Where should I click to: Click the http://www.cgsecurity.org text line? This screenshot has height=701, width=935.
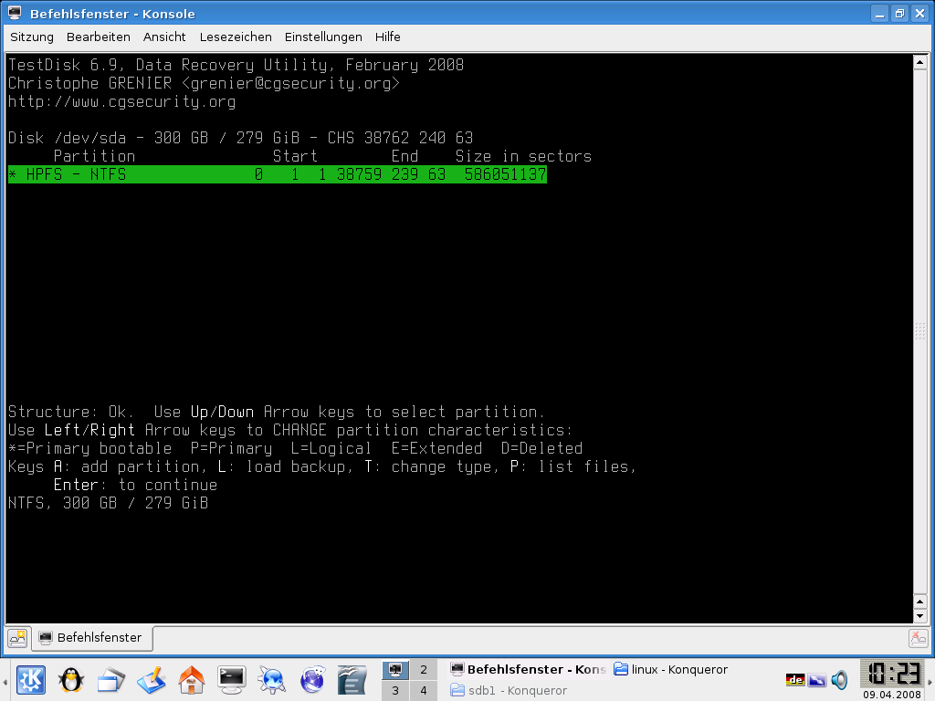(121, 101)
